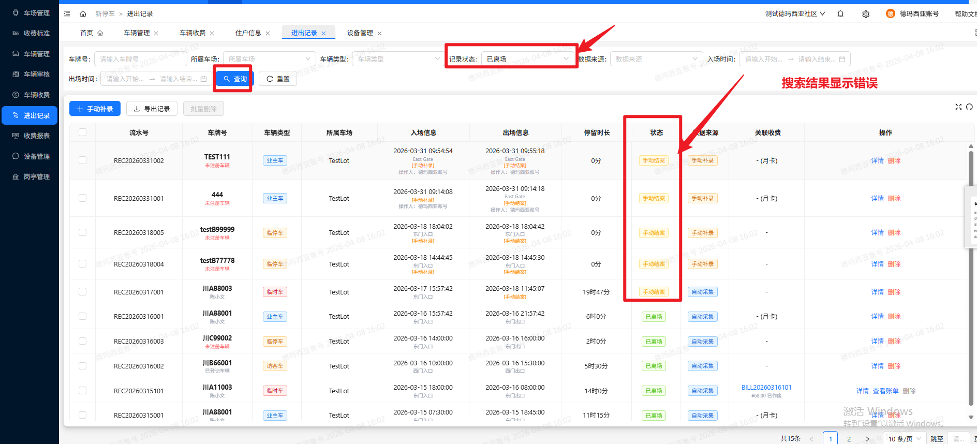
Task: Click the notification bell icon
Action: (840, 14)
